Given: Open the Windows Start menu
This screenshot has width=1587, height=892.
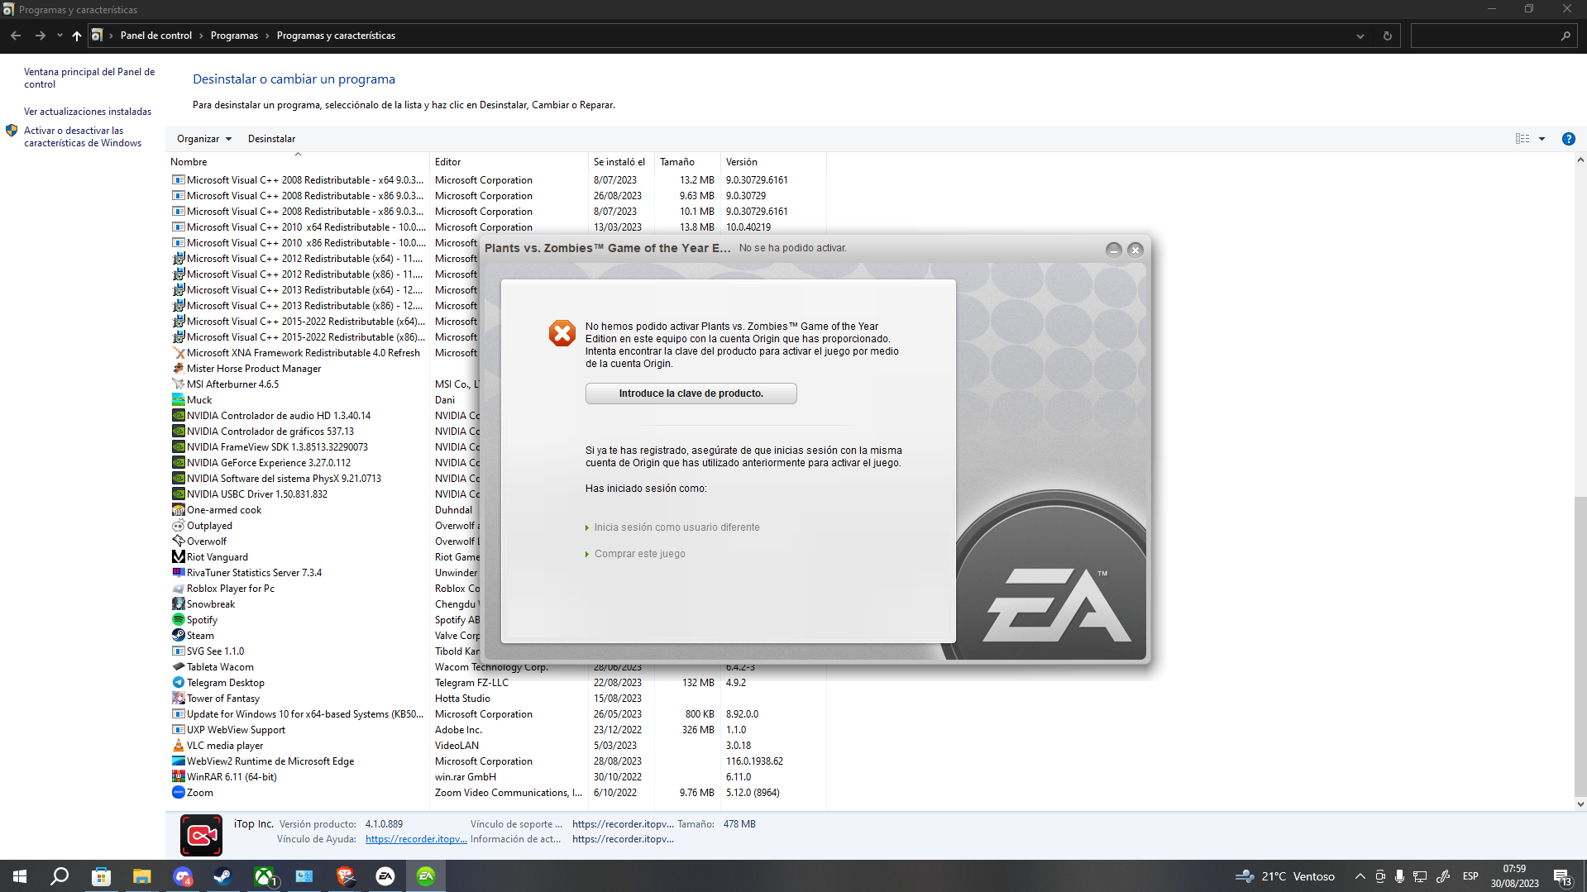Looking at the screenshot, I should click(x=20, y=876).
